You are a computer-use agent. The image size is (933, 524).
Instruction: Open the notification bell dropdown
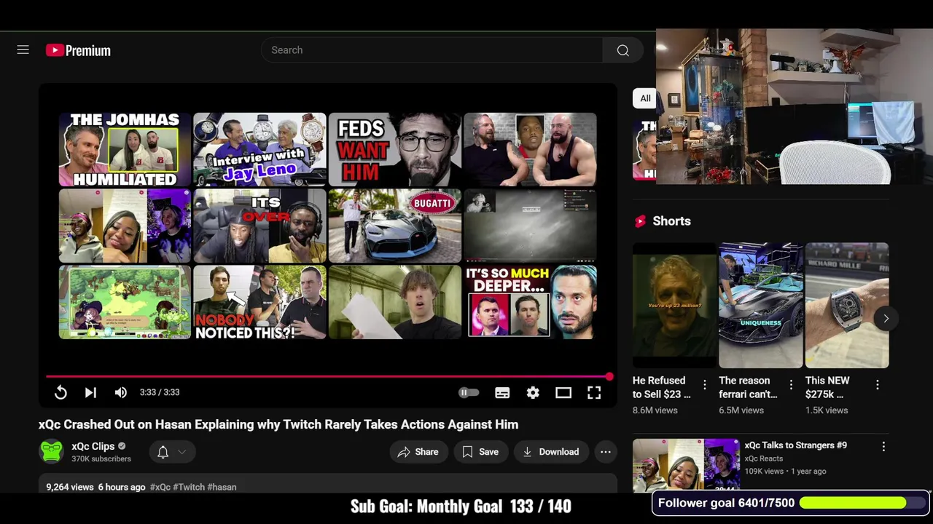coord(173,452)
